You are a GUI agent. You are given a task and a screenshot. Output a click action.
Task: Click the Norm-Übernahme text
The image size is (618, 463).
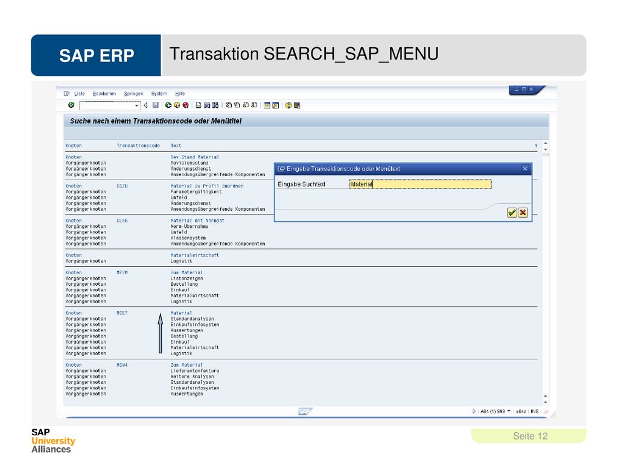[x=189, y=227]
